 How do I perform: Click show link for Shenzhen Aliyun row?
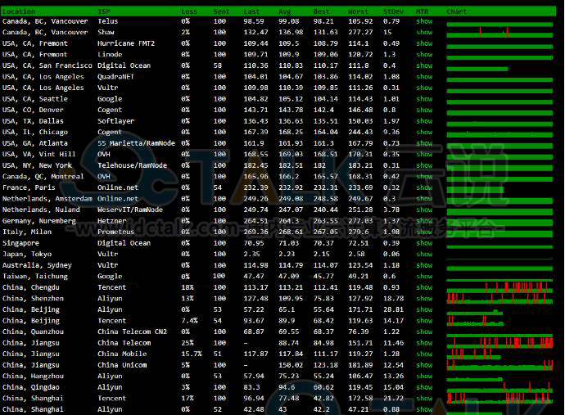coord(424,299)
